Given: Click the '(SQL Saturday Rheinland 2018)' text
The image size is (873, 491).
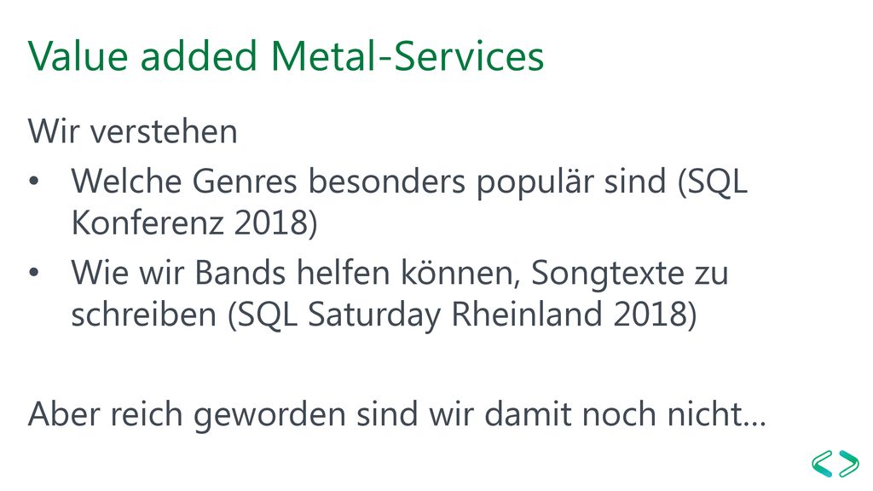Looking at the screenshot, I should tap(462, 315).
